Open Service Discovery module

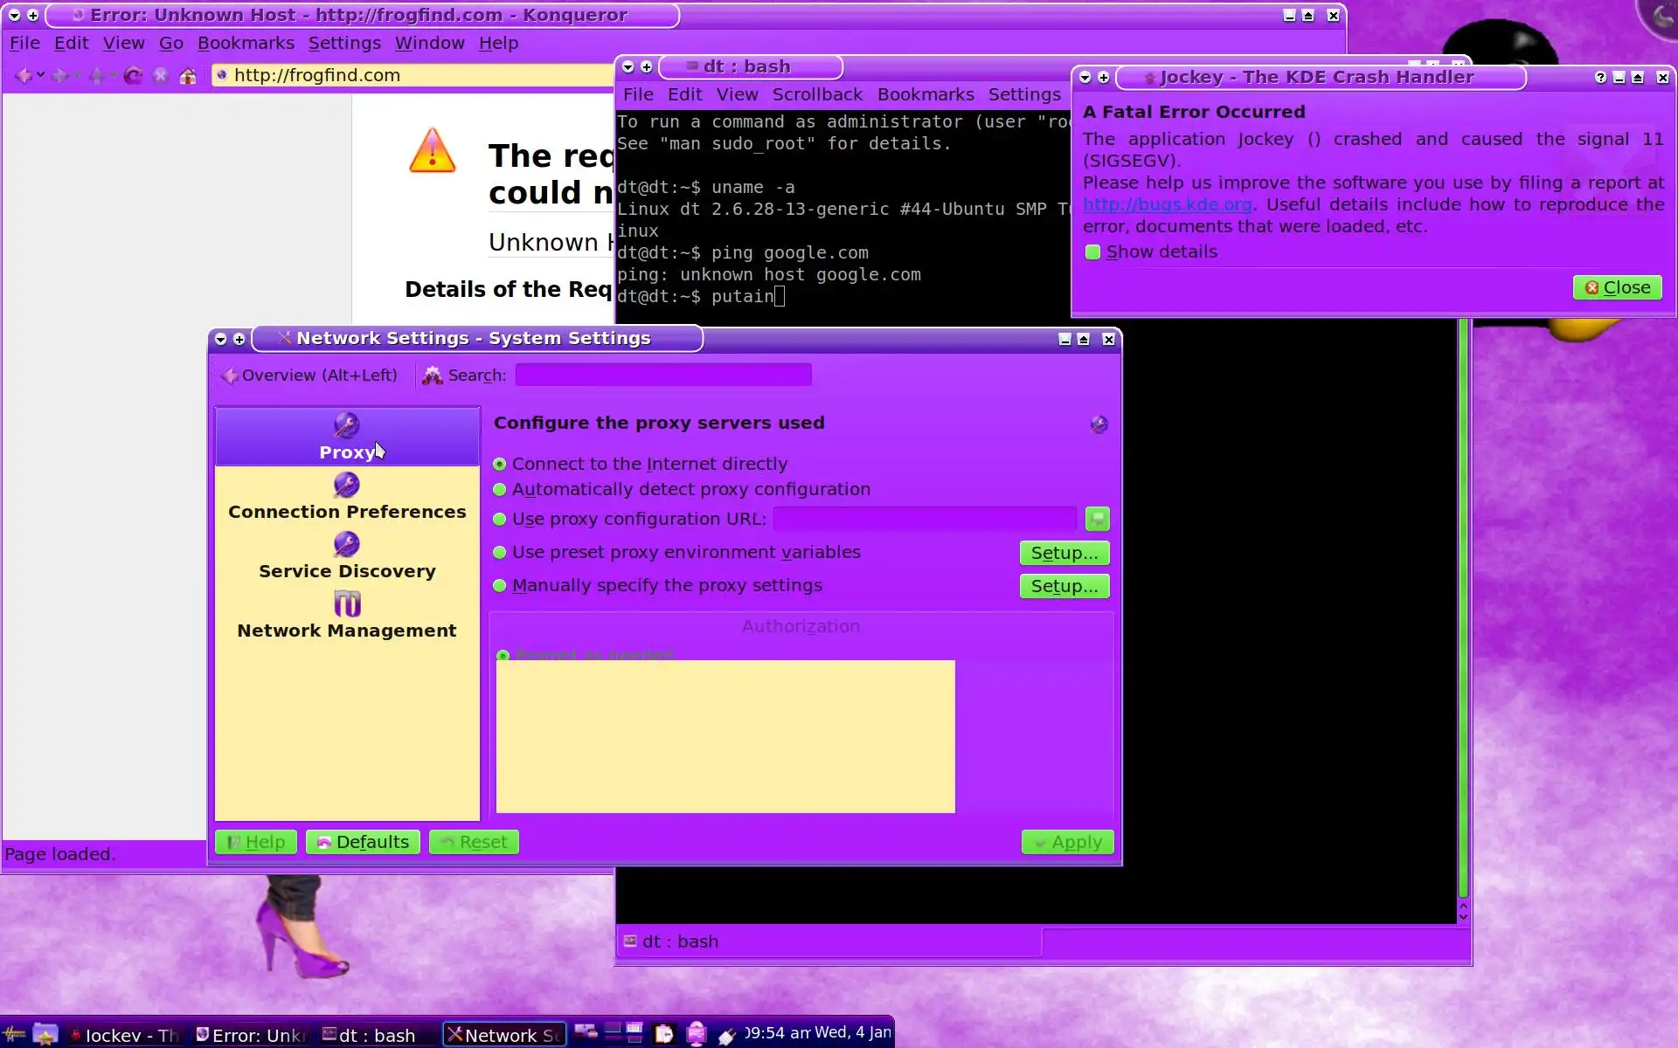tap(347, 555)
